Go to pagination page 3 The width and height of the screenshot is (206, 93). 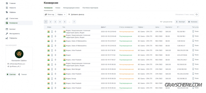tap(55, 22)
